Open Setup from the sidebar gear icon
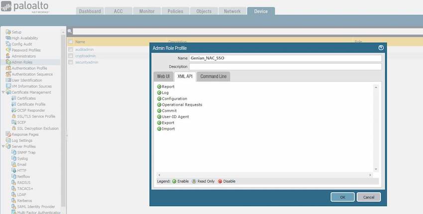This screenshot has width=423, height=214. [x=8, y=32]
